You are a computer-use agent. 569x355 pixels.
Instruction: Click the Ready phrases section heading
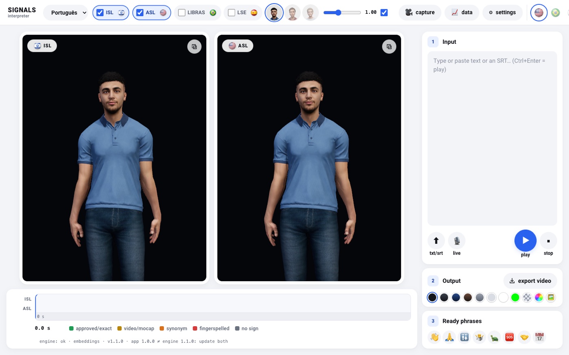coord(462,321)
